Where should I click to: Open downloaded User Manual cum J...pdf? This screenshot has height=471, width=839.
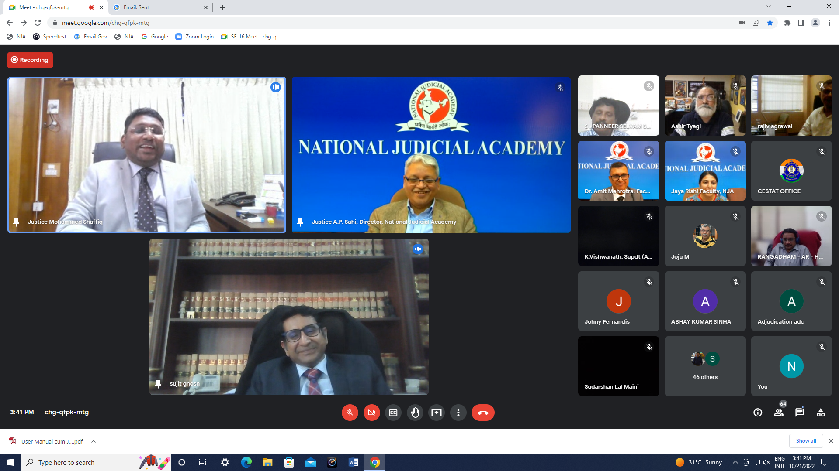pos(46,441)
